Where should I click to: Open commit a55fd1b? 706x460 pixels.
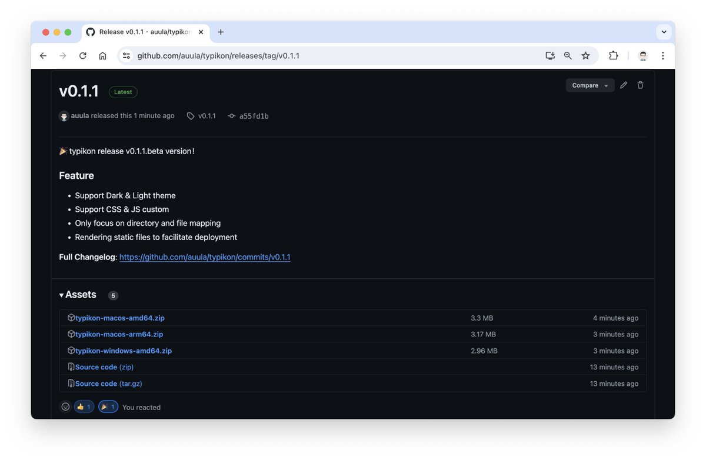point(254,116)
